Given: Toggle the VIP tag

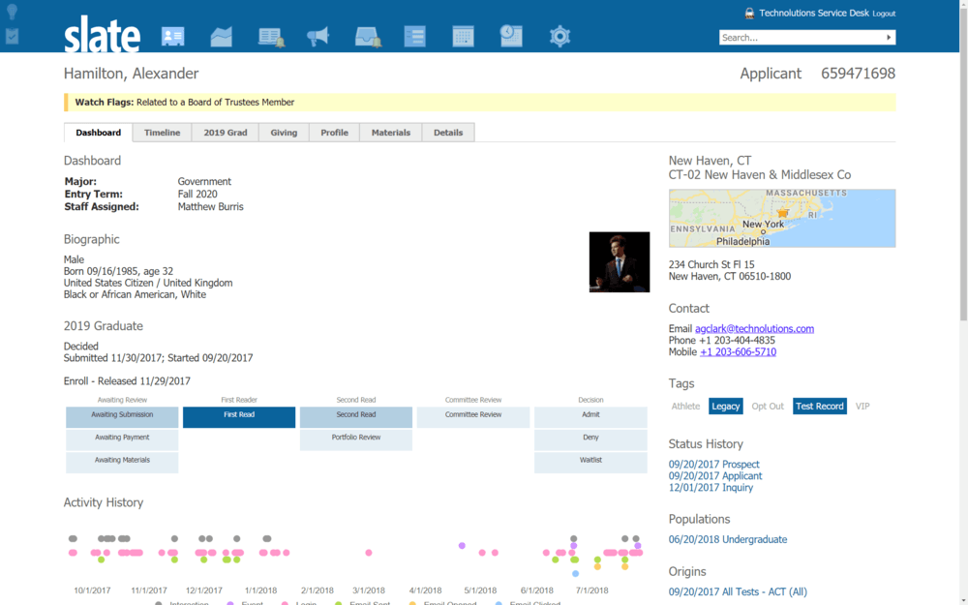Looking at the screenshot, I should click(862, 407).
